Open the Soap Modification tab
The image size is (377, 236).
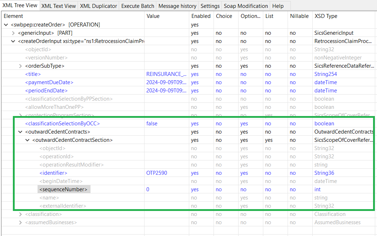[x=246, y=6]
